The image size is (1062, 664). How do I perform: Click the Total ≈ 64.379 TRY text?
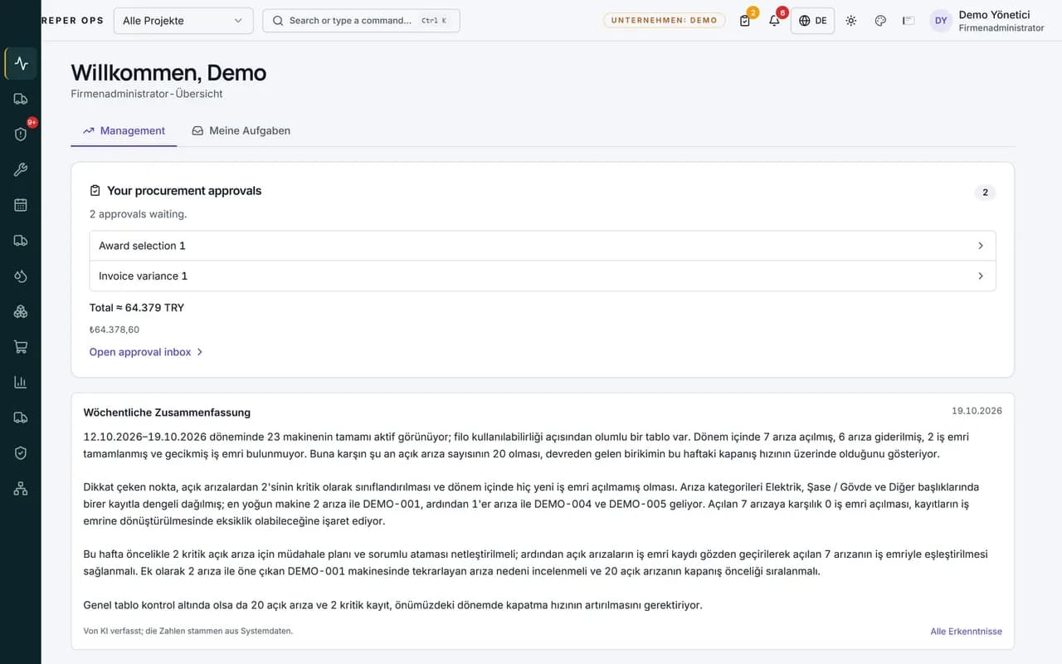point(137,308)
